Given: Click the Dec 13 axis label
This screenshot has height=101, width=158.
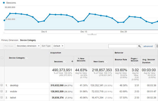Looking at the screenshot, I should (x=84, y=32).
